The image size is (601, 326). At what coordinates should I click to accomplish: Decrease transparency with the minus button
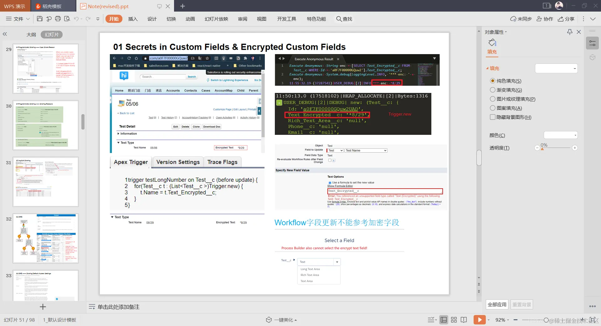[537, 148]
